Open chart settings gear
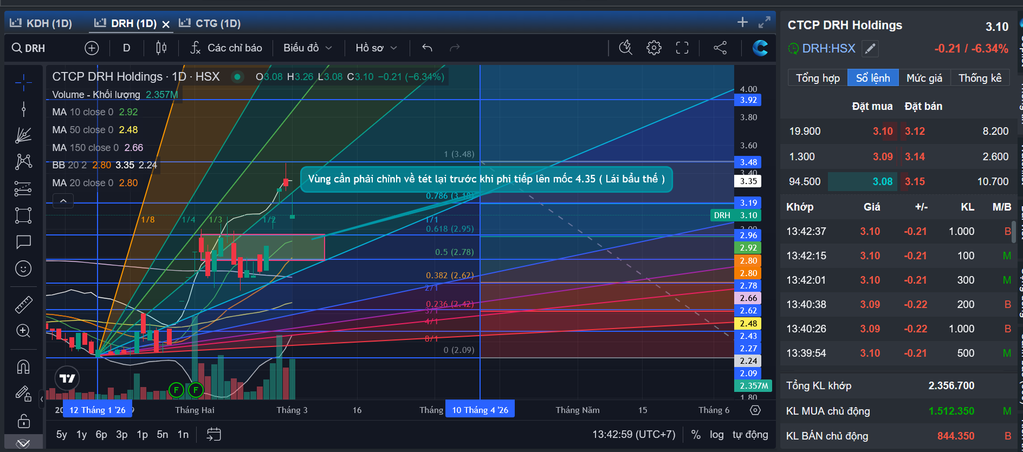The width and height of the screenshot is (1023, 452). (x=654, y=48)
